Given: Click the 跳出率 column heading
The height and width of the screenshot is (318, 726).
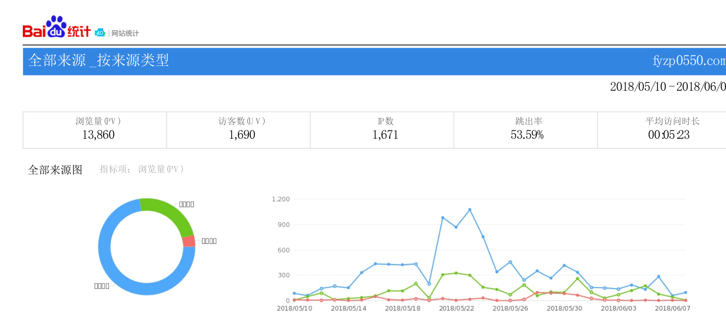Looking at the screenshot, I should (529, 121).
